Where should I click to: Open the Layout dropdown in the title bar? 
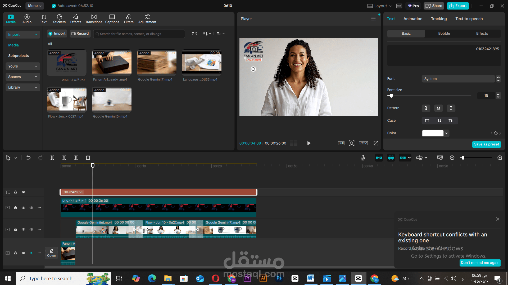[379, 6]
